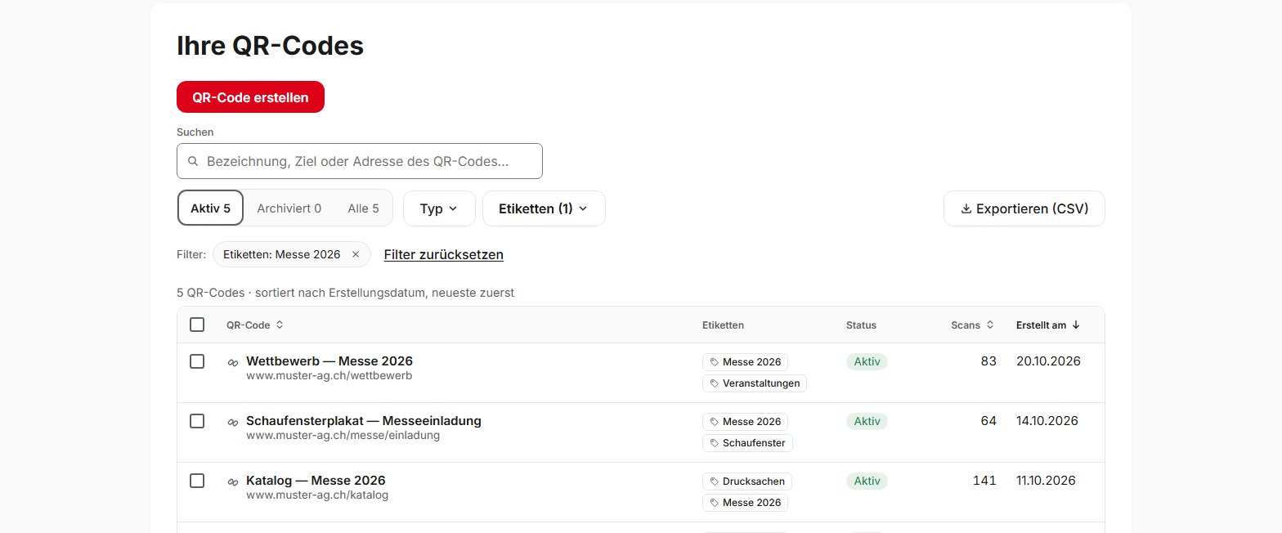The width and height of the screenshot is (1282, 533).
Task: Click the magnifier icon in search box
Action: tap(193, 162)
